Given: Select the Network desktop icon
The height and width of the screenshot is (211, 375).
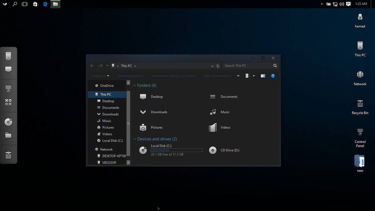Looking at the screenshot, I should (360, 76).
